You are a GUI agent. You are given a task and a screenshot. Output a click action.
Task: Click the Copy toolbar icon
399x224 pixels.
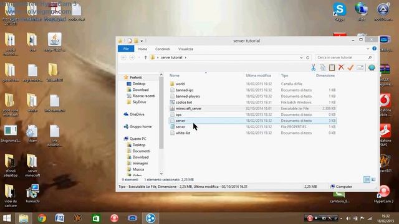[x=323, y=68]
